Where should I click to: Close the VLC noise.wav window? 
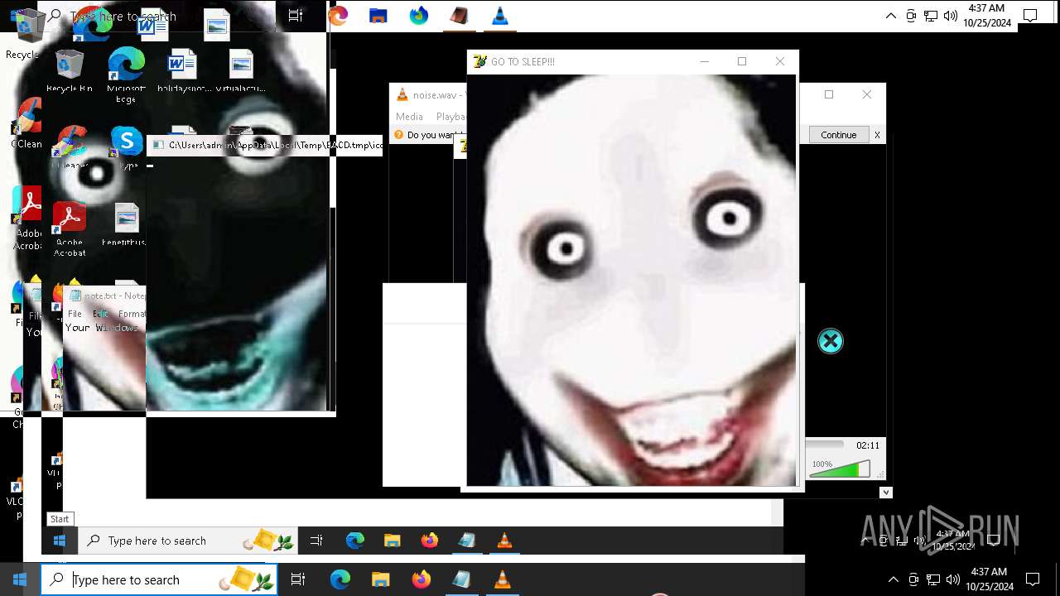point(867,94)
